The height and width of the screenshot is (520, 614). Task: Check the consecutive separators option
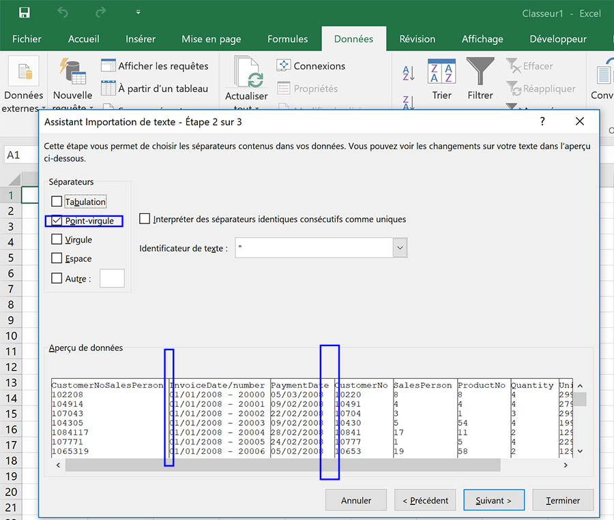pyautogui.click(x=145, y=219)
